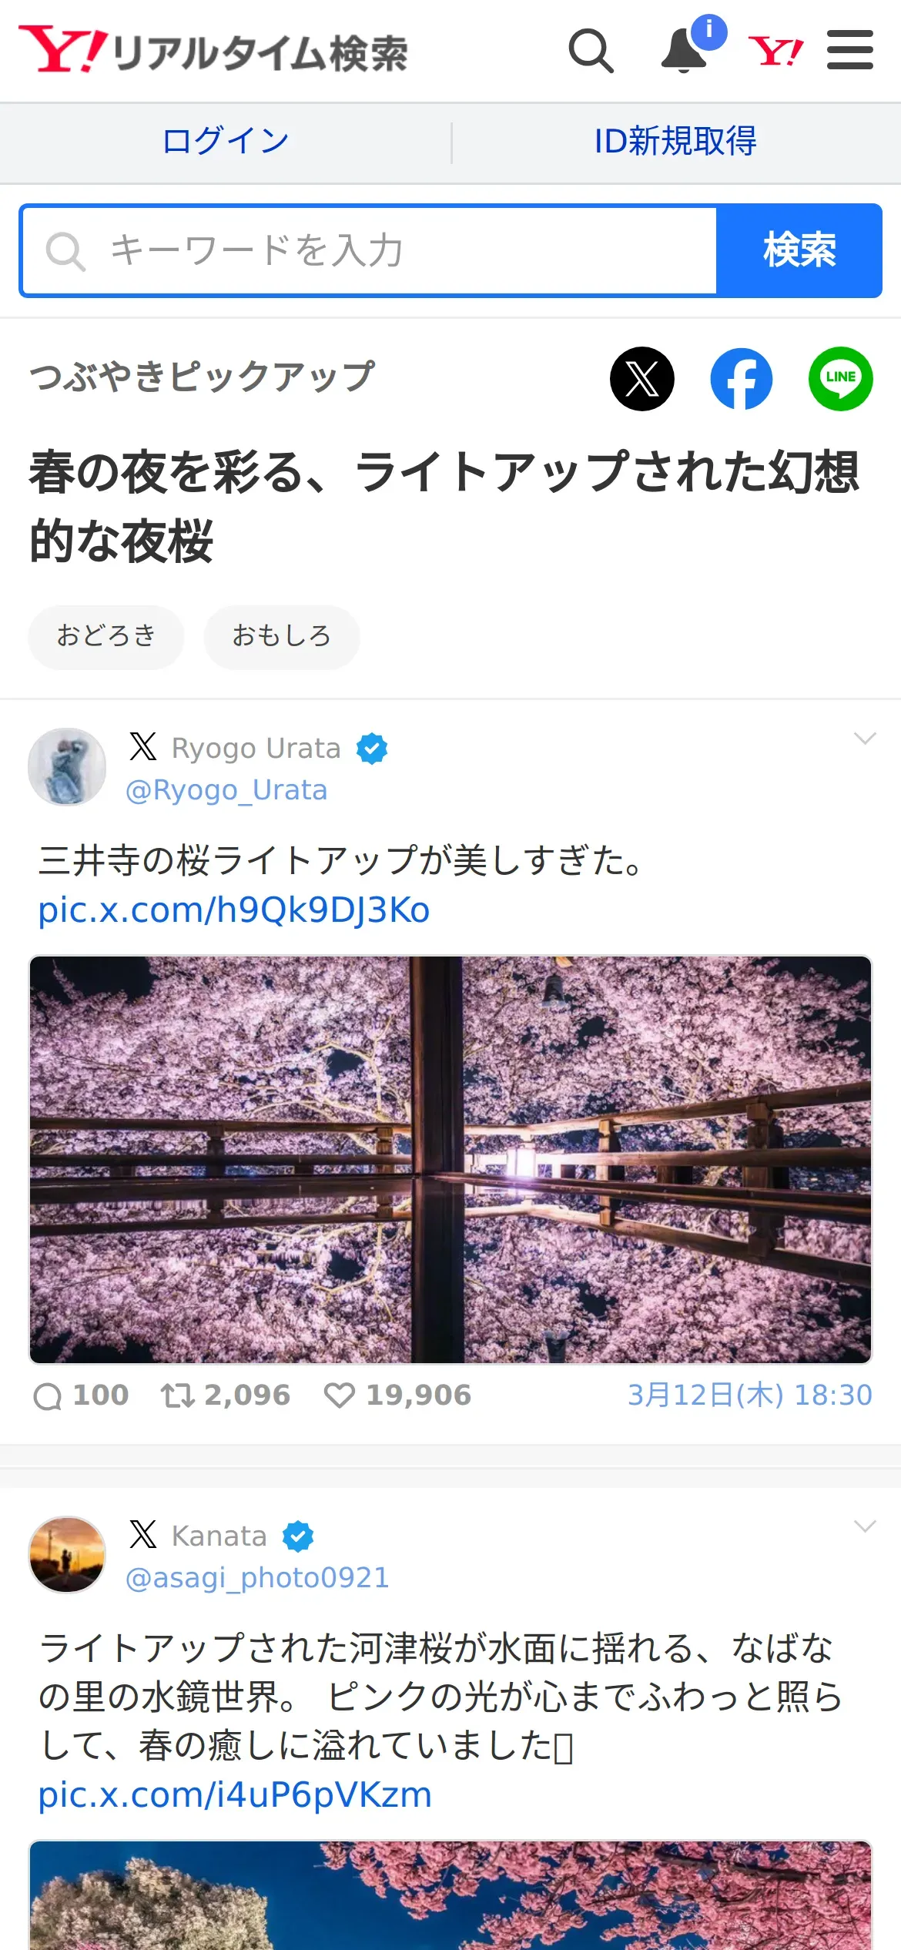Click the retweet icon showing 2,096
This screenshot has width=901, height=1950.
click(177, 1395)
